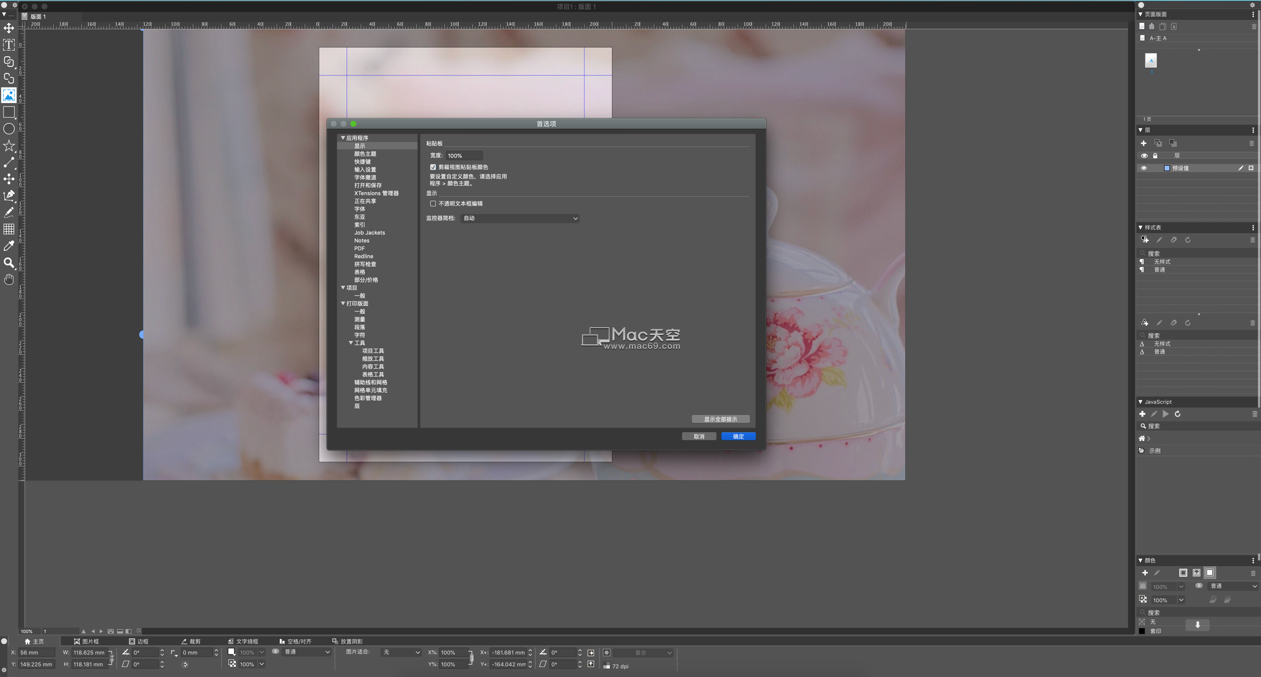The width and height of the screenshot is (1261, 677).
Task: Click flip horizontal picture icon in measurements
Action: click(591, 653)
